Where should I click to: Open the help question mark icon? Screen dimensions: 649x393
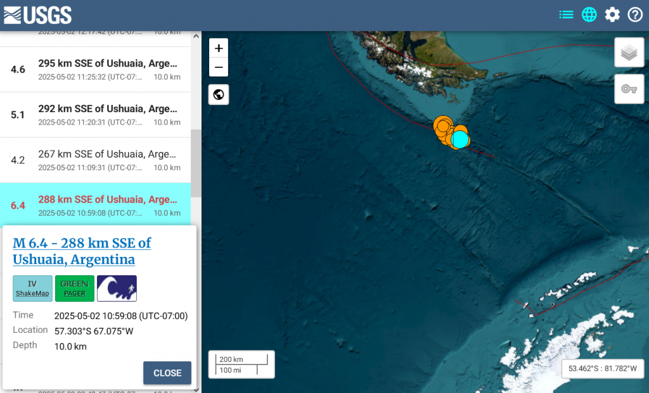click(x=635, y=15)
